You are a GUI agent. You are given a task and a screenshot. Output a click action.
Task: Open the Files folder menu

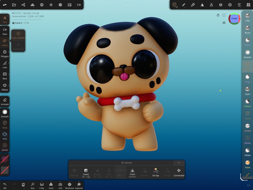14,5
